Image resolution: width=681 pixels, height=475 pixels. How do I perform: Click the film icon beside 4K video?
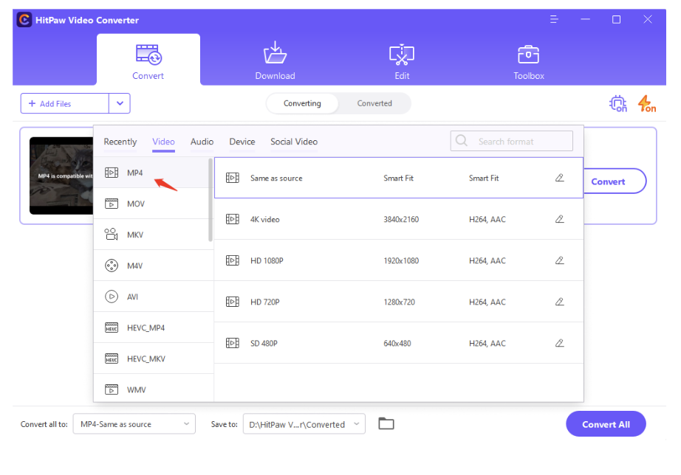coord(233,219)
